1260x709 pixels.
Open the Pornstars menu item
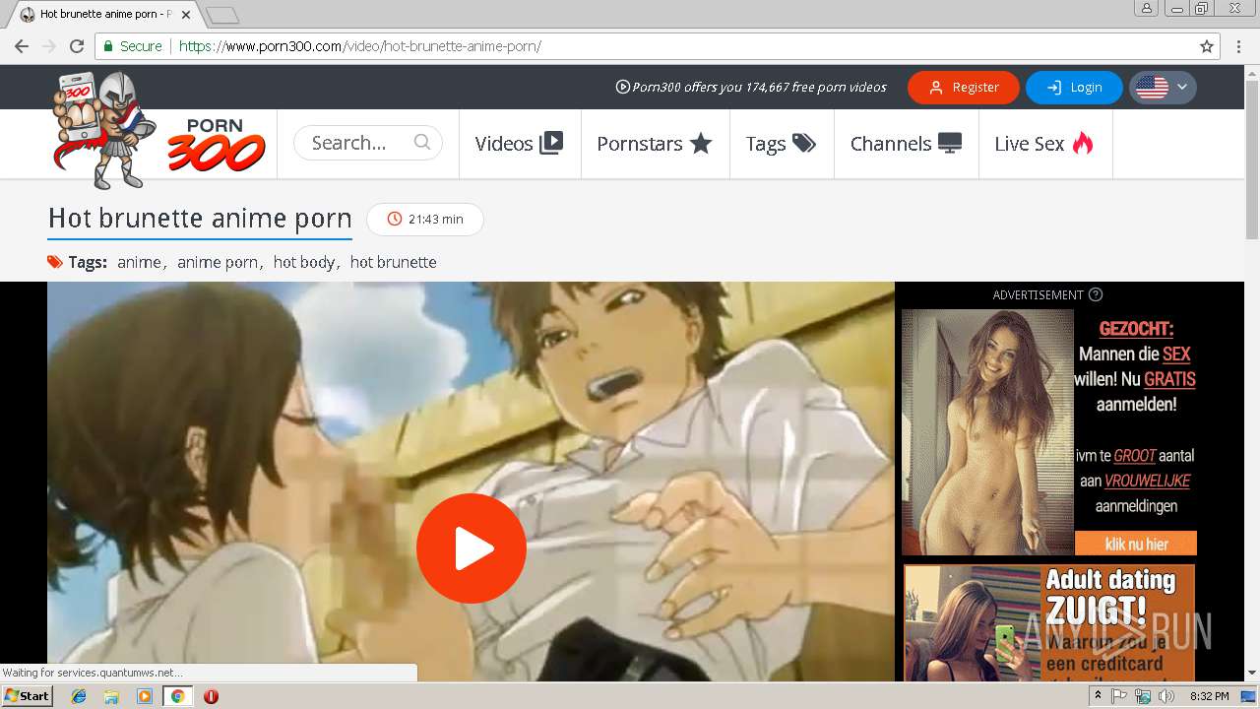pyautogui.click(x=655, y=144)
